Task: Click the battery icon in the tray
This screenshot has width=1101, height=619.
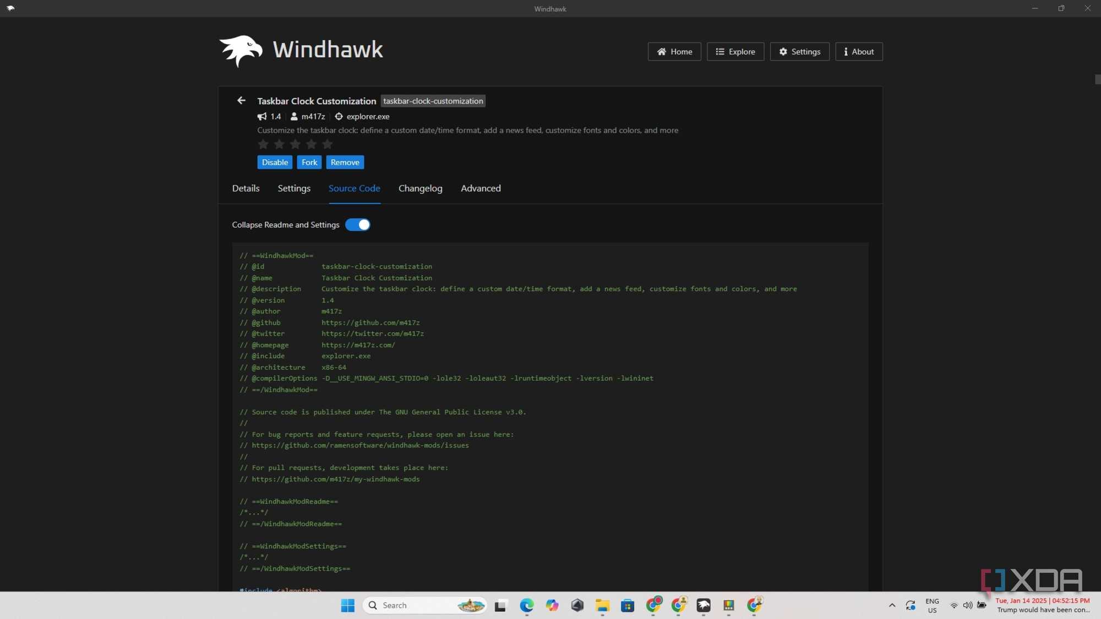Action: 982,605
